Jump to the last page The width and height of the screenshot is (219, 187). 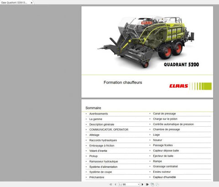[x=147, y=184]
